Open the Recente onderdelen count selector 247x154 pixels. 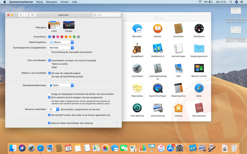(x=54, y=109)
